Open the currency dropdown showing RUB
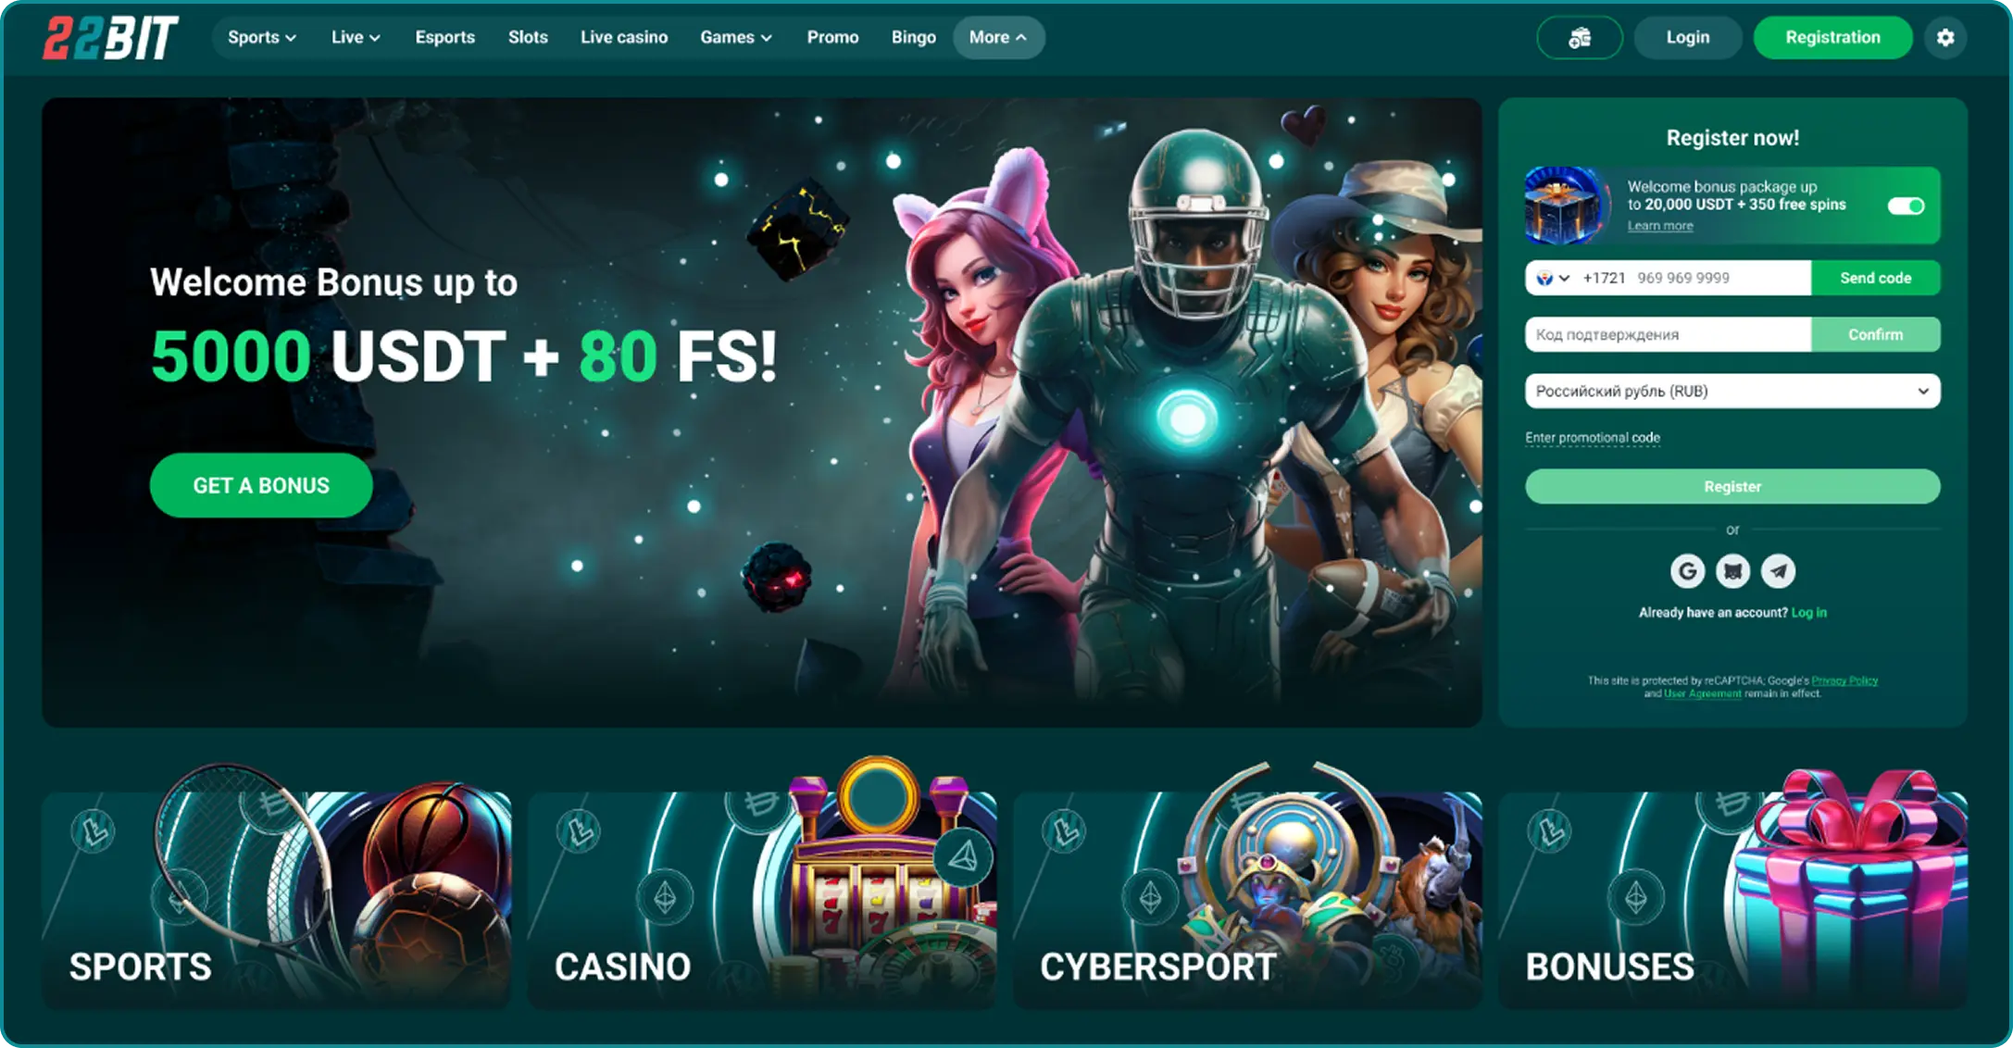This screenshot has height=1048, width=2013. tap(1732, 391)
